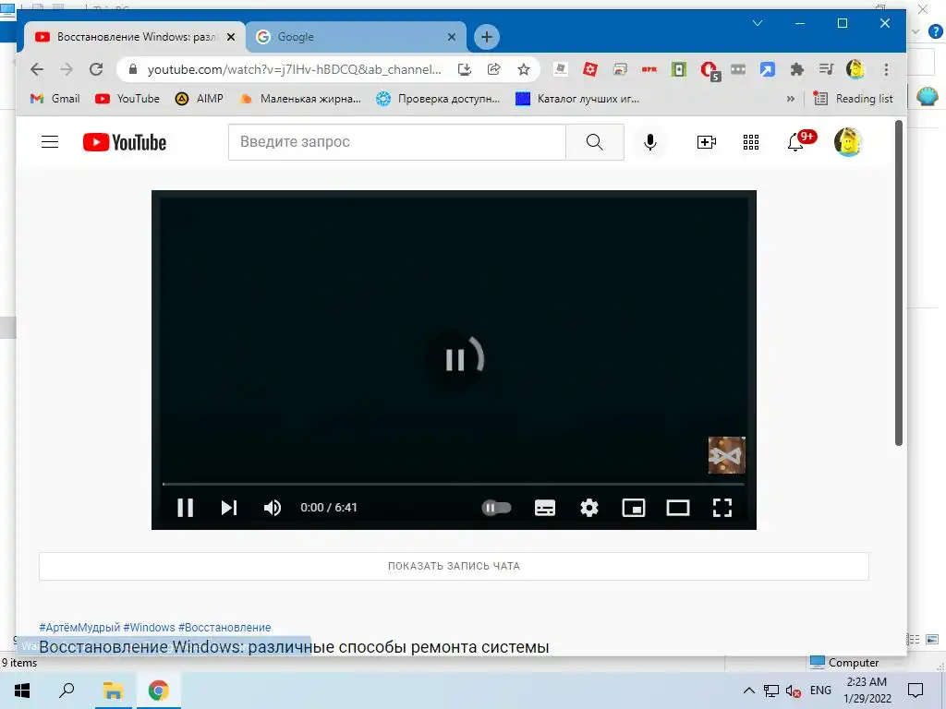
Task: Pause the YouTube video
Action: click(x=185, y=508)
